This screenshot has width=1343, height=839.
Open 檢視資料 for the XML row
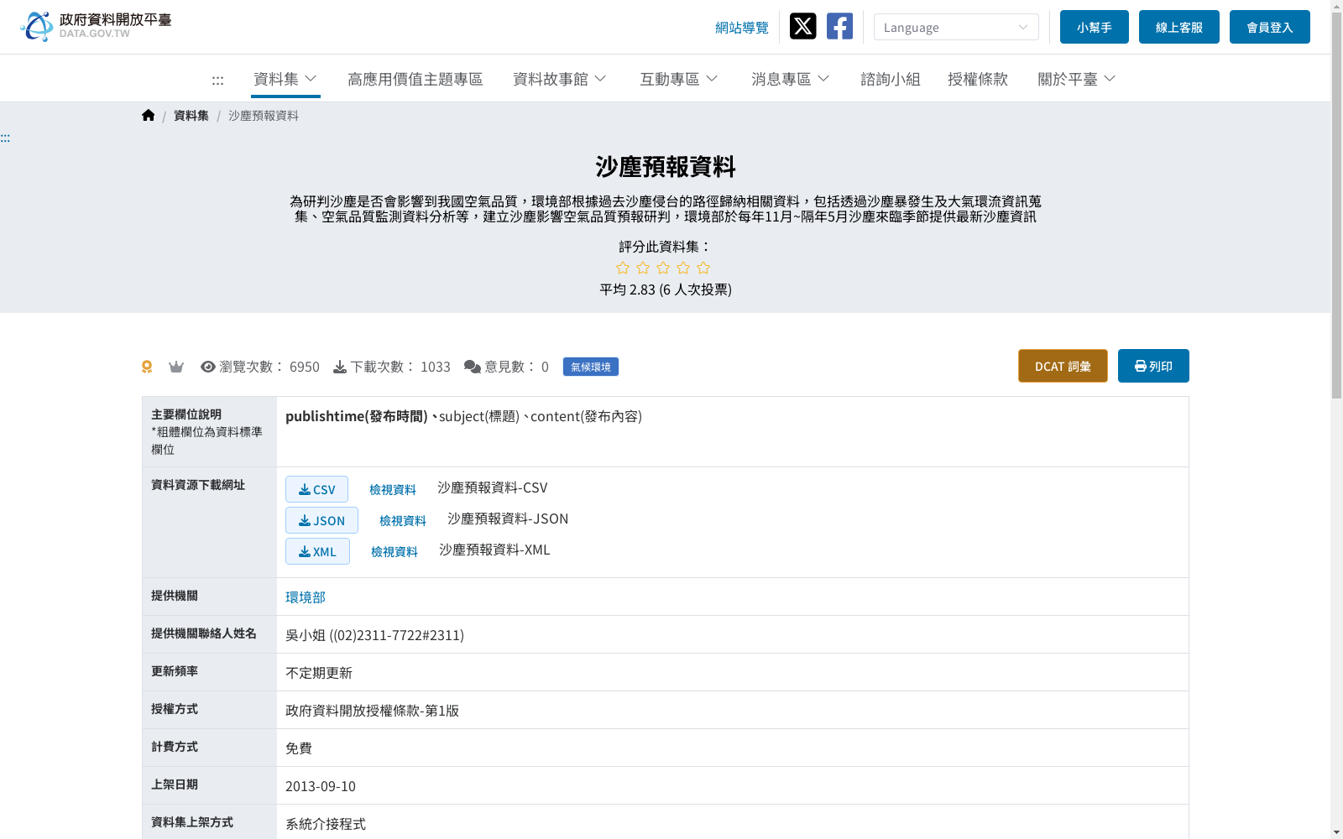coord(395,552)
